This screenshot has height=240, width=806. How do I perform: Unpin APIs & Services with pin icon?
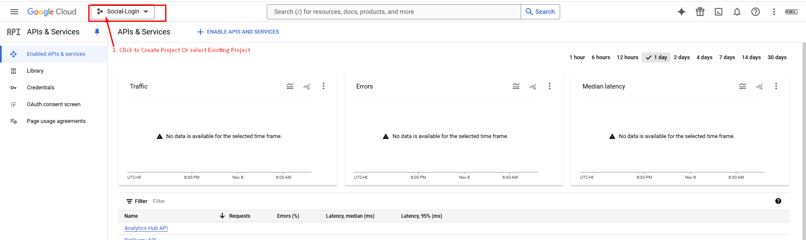(97, 32)
